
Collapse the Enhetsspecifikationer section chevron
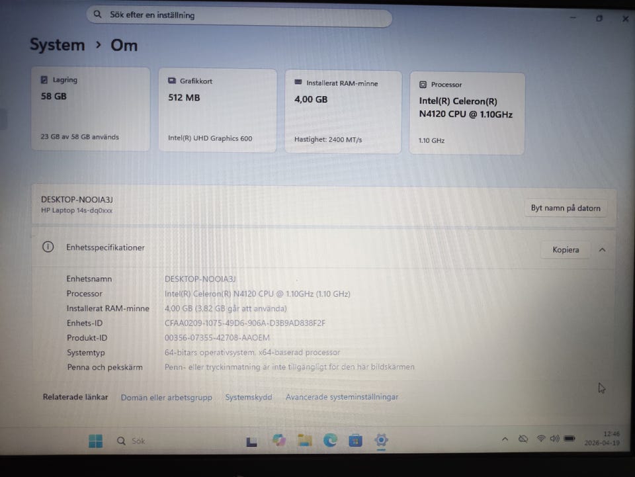coord(602,250)
